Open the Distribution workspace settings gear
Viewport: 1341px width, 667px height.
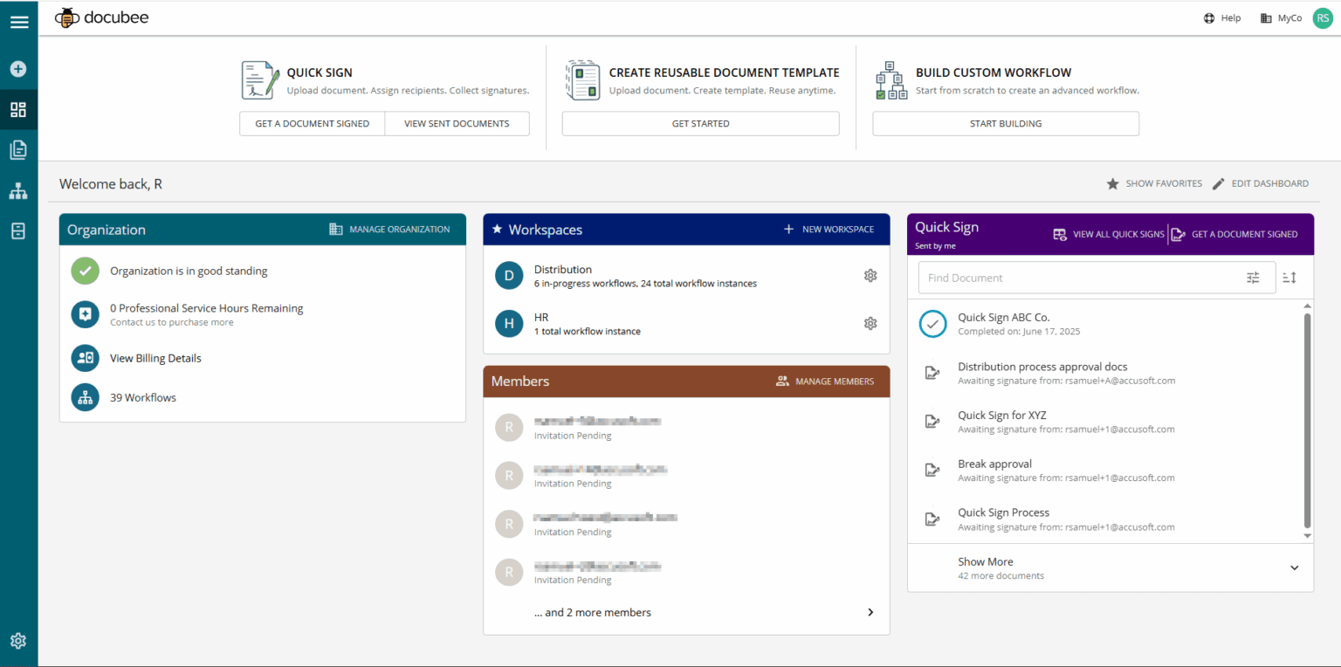coord(870,275)
